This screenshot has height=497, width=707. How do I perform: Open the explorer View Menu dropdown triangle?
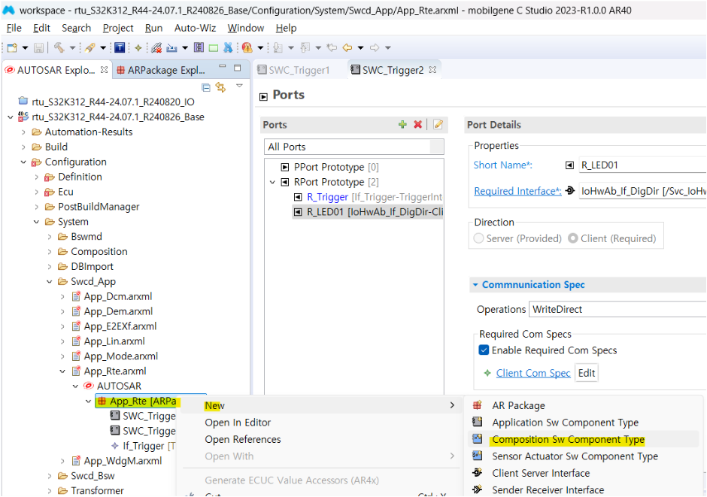point(239,86)
